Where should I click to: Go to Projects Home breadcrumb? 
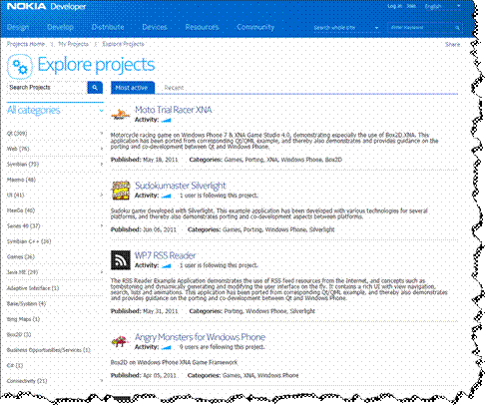coord(26,44)
